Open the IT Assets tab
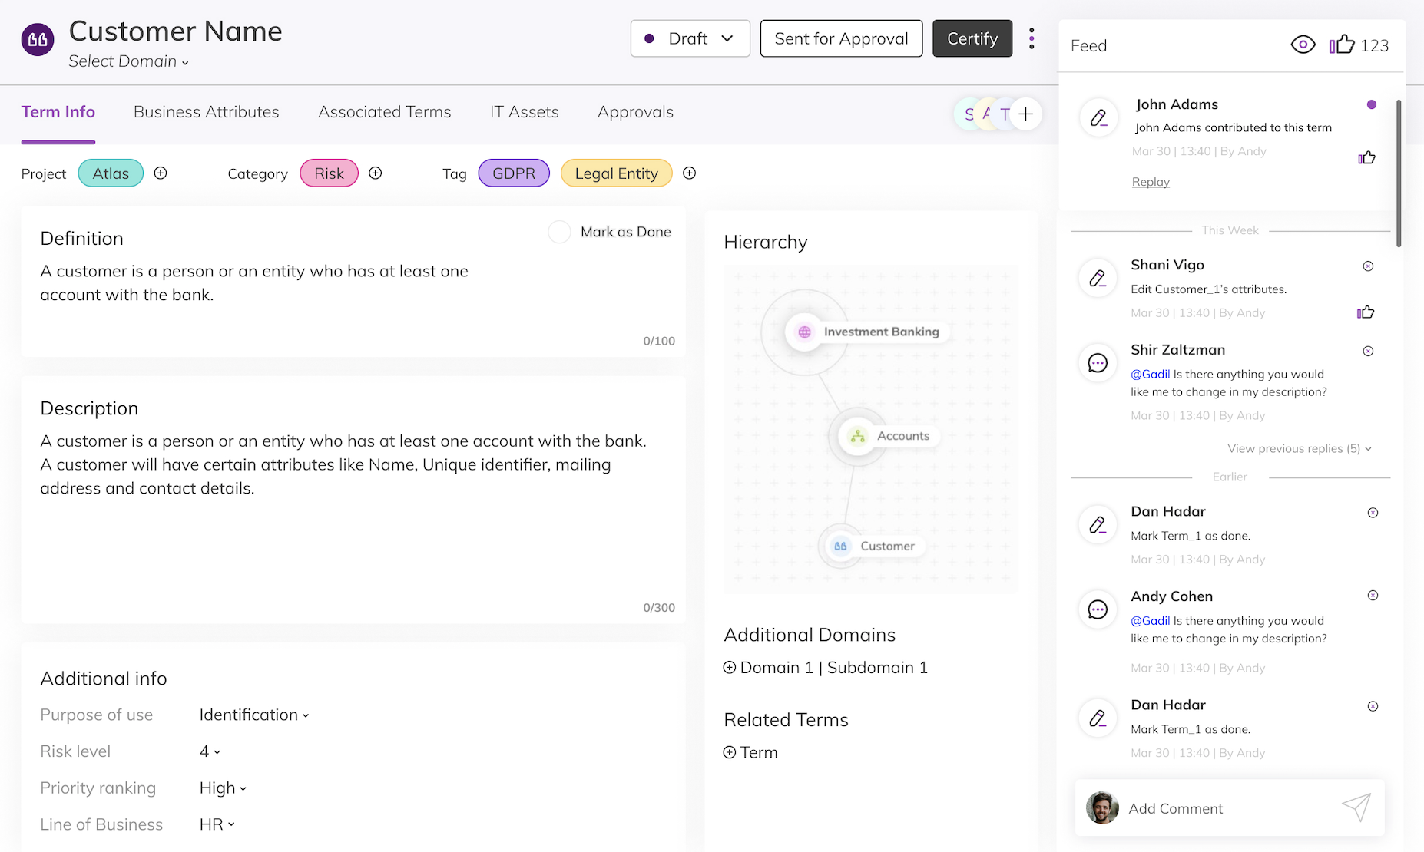The height and width of the screenshot is (852, 1424). pyautogui.click(x=524, y=112)
